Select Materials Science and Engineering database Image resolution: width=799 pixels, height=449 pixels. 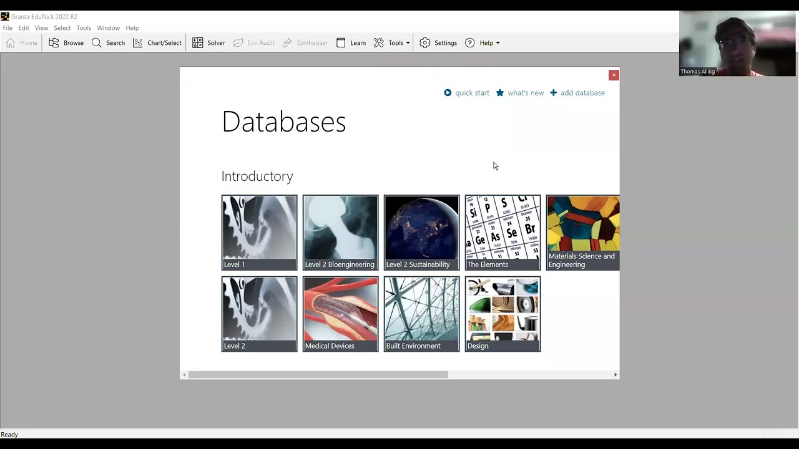click(x=583, y=233)
